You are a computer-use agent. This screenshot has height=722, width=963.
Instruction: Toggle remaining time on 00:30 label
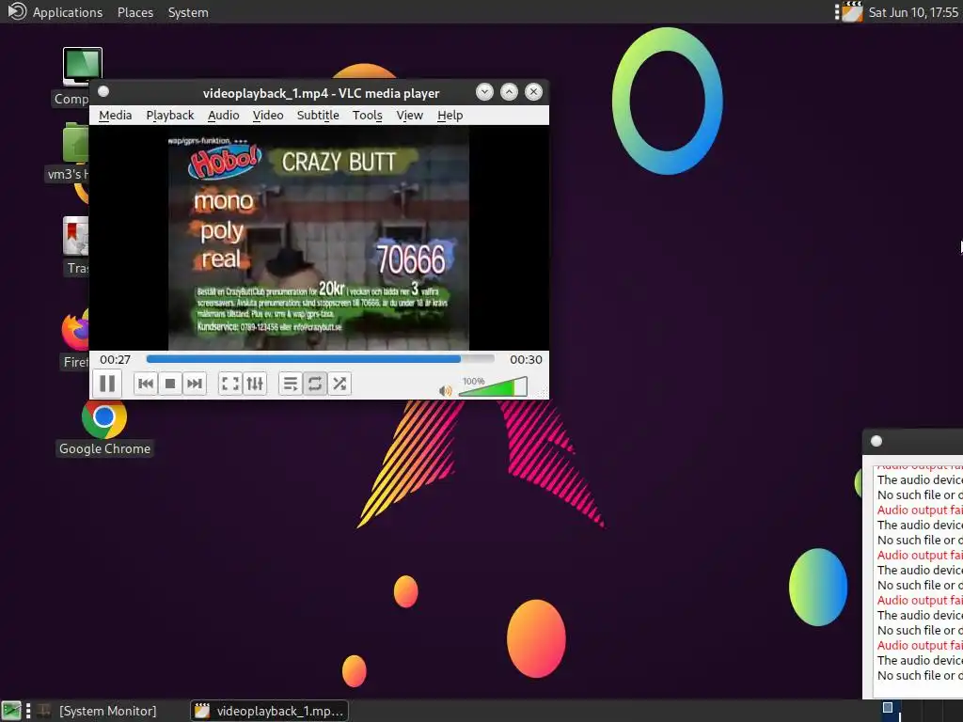(526, 360)
